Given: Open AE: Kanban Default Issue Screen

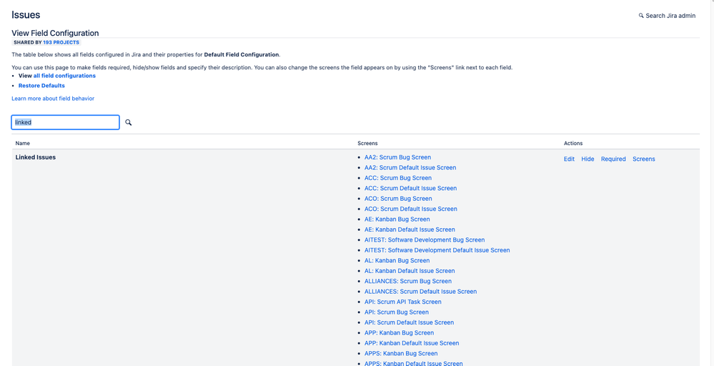Looking at the screenshot, I should click(410, 229).
